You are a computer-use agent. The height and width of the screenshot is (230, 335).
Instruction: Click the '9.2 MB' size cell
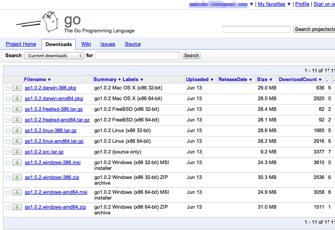tap(268, 151)
